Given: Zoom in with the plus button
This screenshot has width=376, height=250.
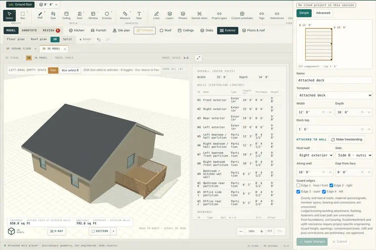Looking at the screenshot, I should click(x=262, y=231).
